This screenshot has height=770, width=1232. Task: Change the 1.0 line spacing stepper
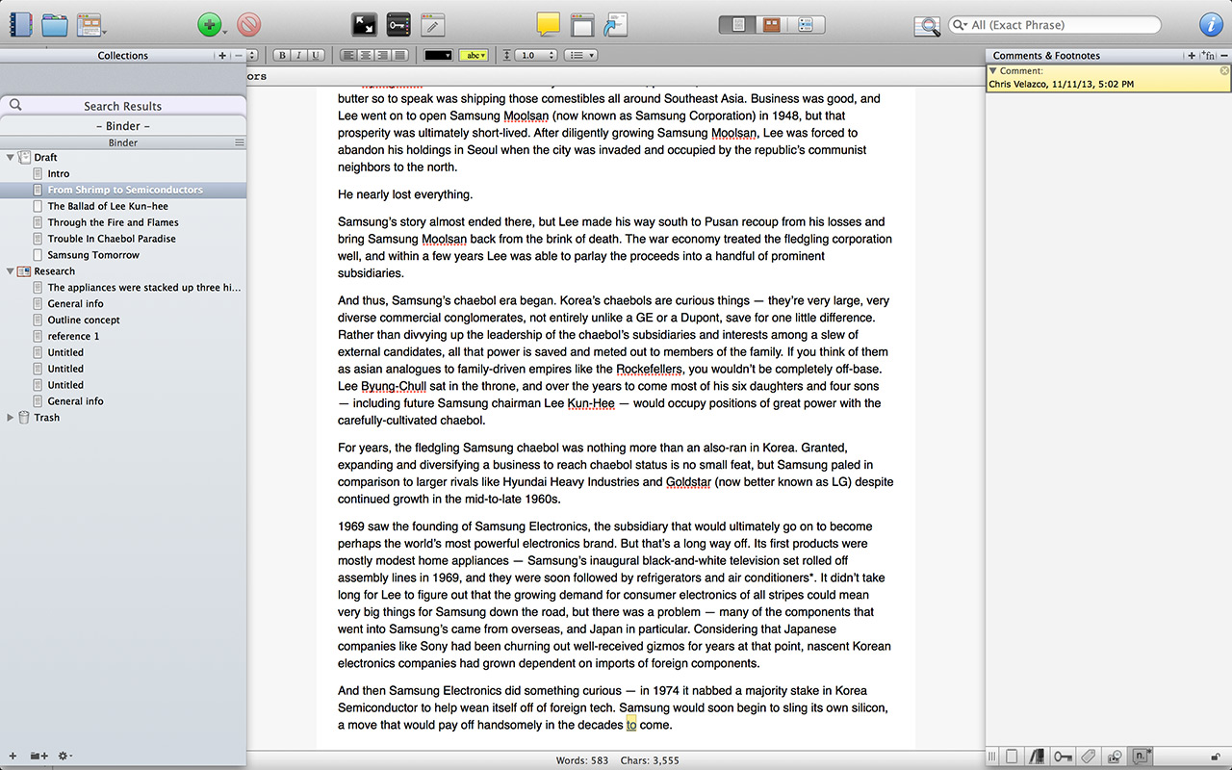(537, 56)
